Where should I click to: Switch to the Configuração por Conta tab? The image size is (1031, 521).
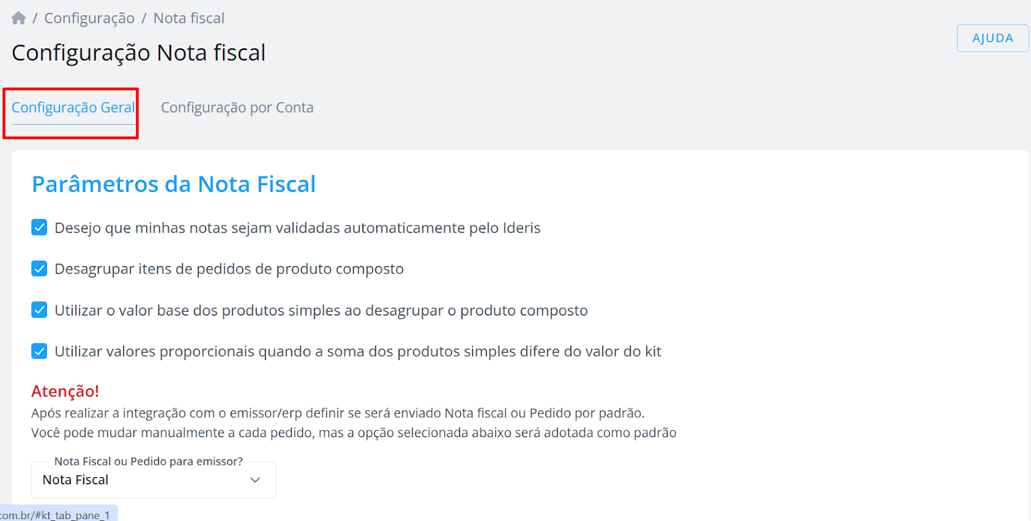pyautogui.click(x=237, y=108)
